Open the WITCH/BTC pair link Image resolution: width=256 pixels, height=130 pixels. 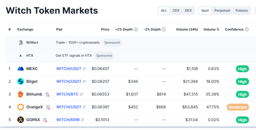tap(68, 94)
